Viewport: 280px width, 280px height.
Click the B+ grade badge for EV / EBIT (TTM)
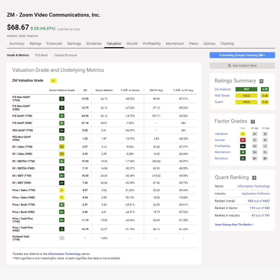(62, 176)
